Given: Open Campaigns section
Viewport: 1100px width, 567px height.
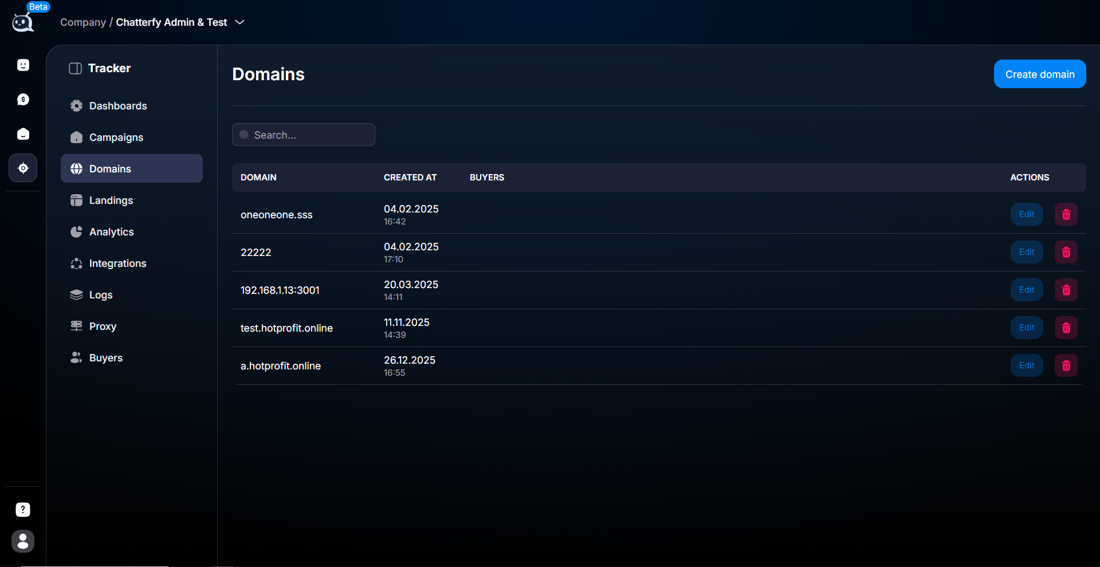Looking at the screenshot, I should tap(132, 137).
